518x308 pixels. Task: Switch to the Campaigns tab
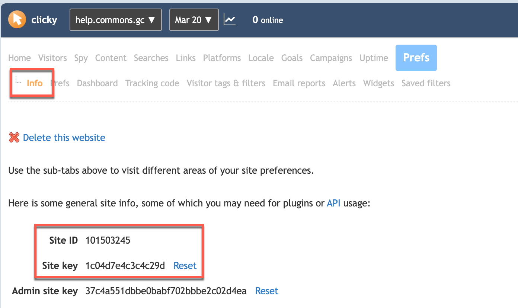331,58
